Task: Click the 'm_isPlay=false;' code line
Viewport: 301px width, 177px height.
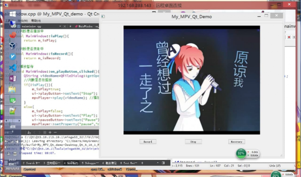Action: (47, 111)
